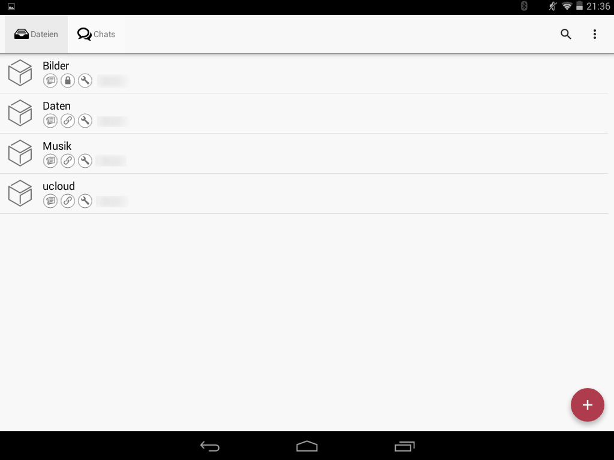Open the wrench icon under Musik

pos(85,161)
